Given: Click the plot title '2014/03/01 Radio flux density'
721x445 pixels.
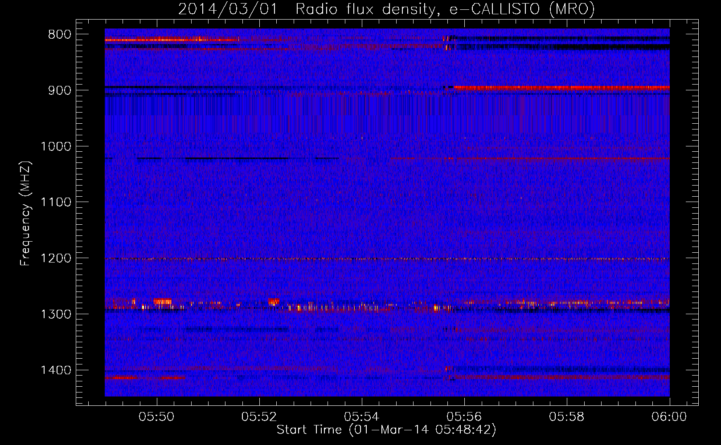Looking at the screenshot, I should [386, 9].
